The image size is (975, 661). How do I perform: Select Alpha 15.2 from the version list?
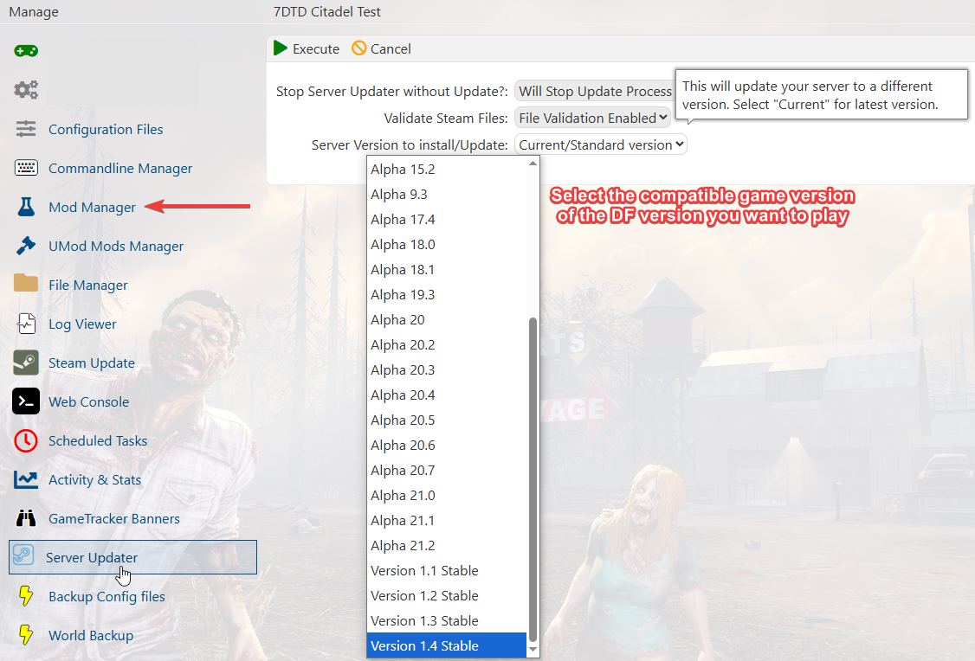(x=447, y=169)
